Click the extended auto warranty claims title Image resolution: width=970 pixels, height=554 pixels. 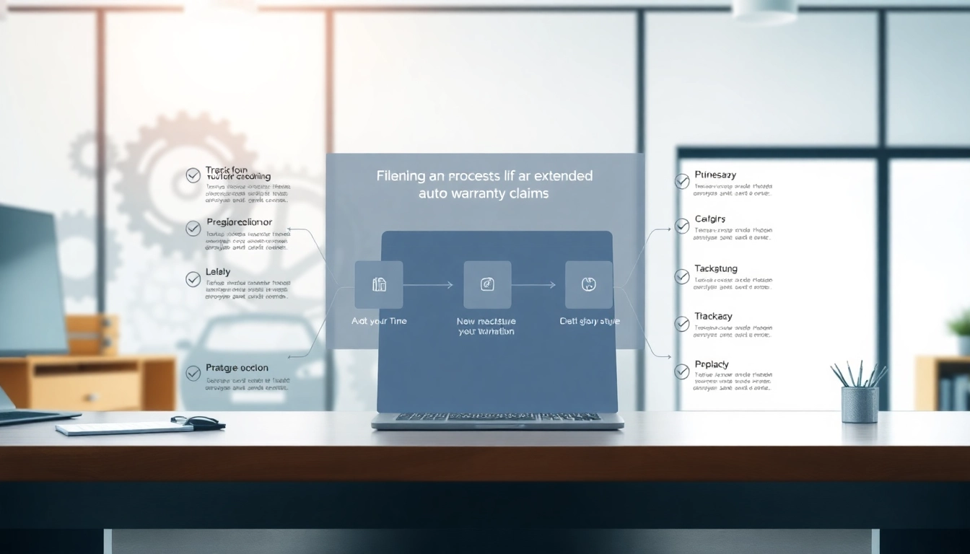(484, 185)
